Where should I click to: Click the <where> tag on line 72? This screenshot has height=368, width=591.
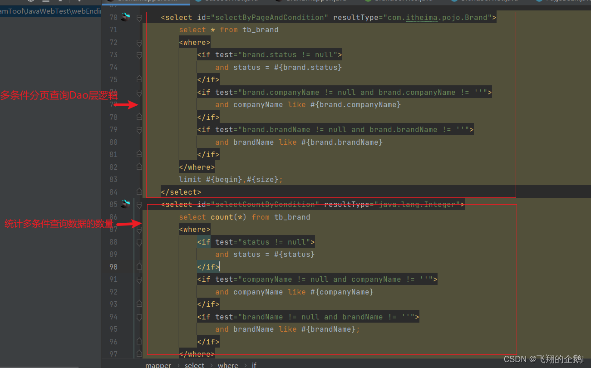pyautogui.click(x=195, y=42)
